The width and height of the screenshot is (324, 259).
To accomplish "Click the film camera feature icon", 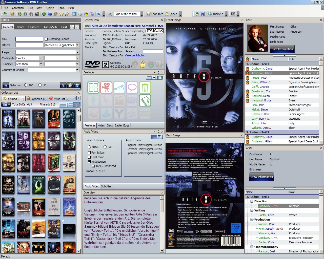I will [106, 88].
